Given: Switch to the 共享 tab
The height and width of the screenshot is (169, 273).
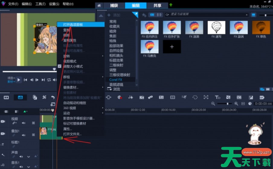Looking at the screenshot, I should [157, 5].
